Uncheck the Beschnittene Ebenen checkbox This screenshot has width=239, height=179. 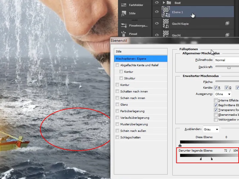[216, 105]
